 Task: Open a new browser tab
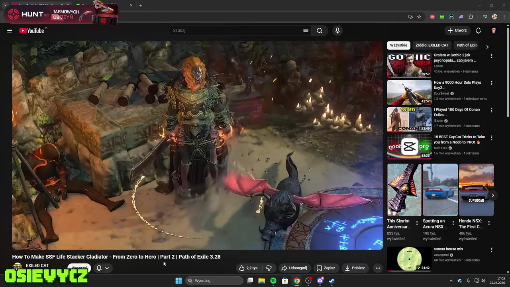click(x=141, y=5)
